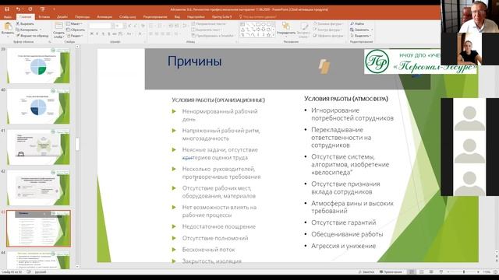This screenshot has width=499, height=280.
Task: Click the slide panel scrollbar handle
Action: tap(77, 144)
